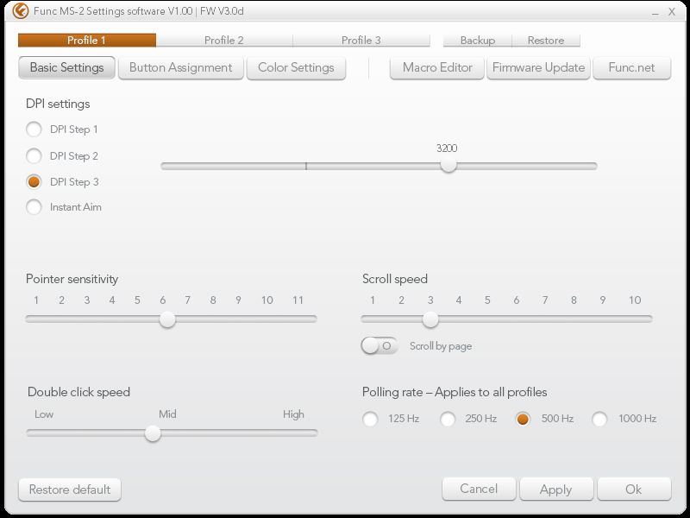Select the DPI Step 1 radio button
Image resolution: width=690 pixels, height=518 pixels.
[x=34, y=129]
